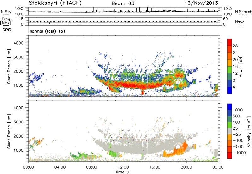
Task: Select the 12:00 time tick label
Action: tap(123, 167)
